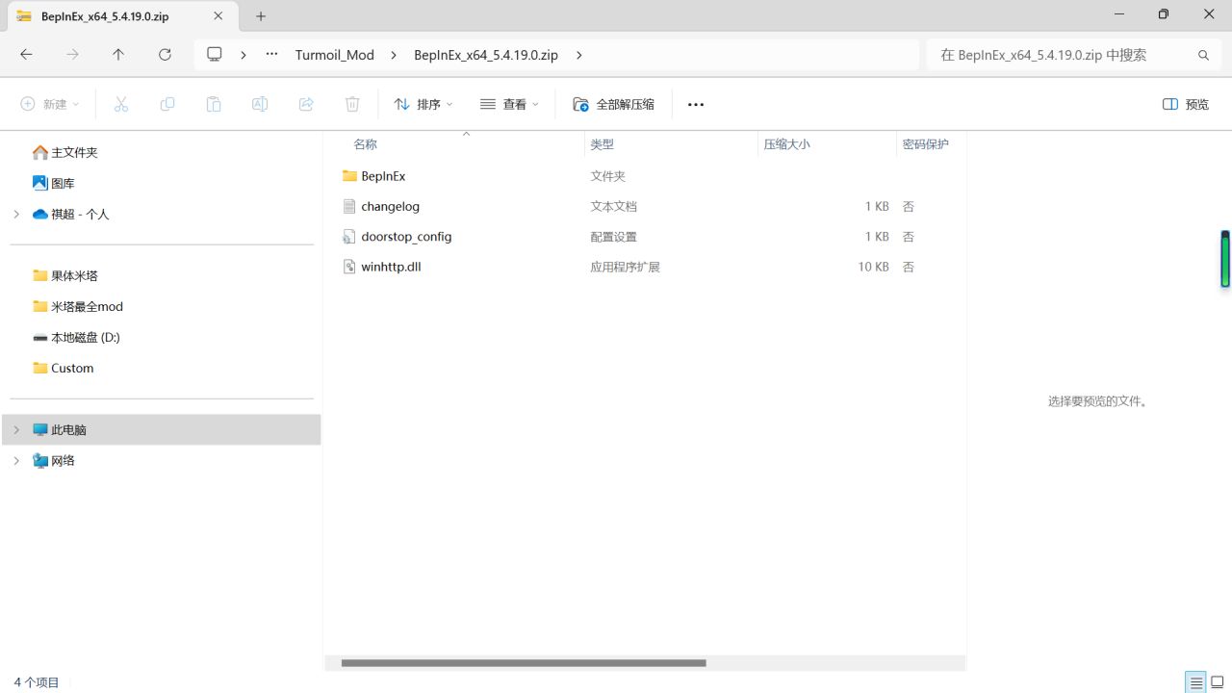Click the Rename icon in toolbar
Image resolution: width=1232 pixels, height=693 pixels.
(260, 104)
